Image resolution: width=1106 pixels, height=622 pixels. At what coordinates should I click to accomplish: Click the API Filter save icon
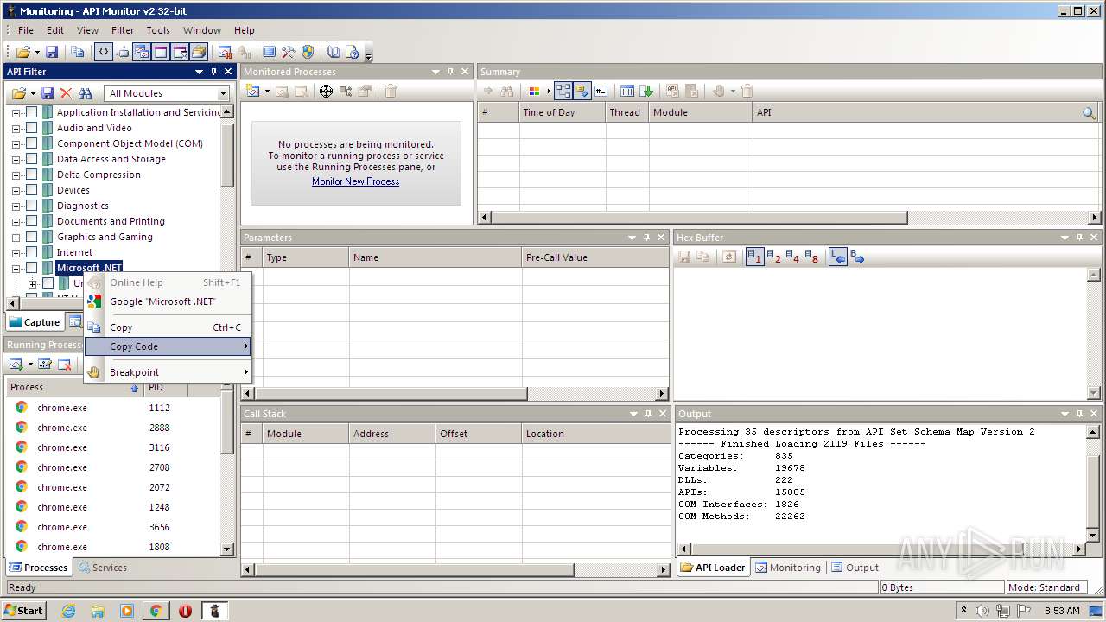click(48, 93)
